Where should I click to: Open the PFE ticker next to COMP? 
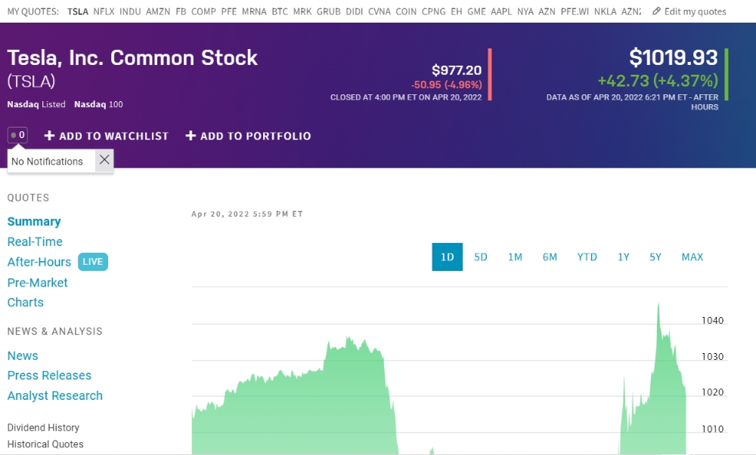coord(229,11)
